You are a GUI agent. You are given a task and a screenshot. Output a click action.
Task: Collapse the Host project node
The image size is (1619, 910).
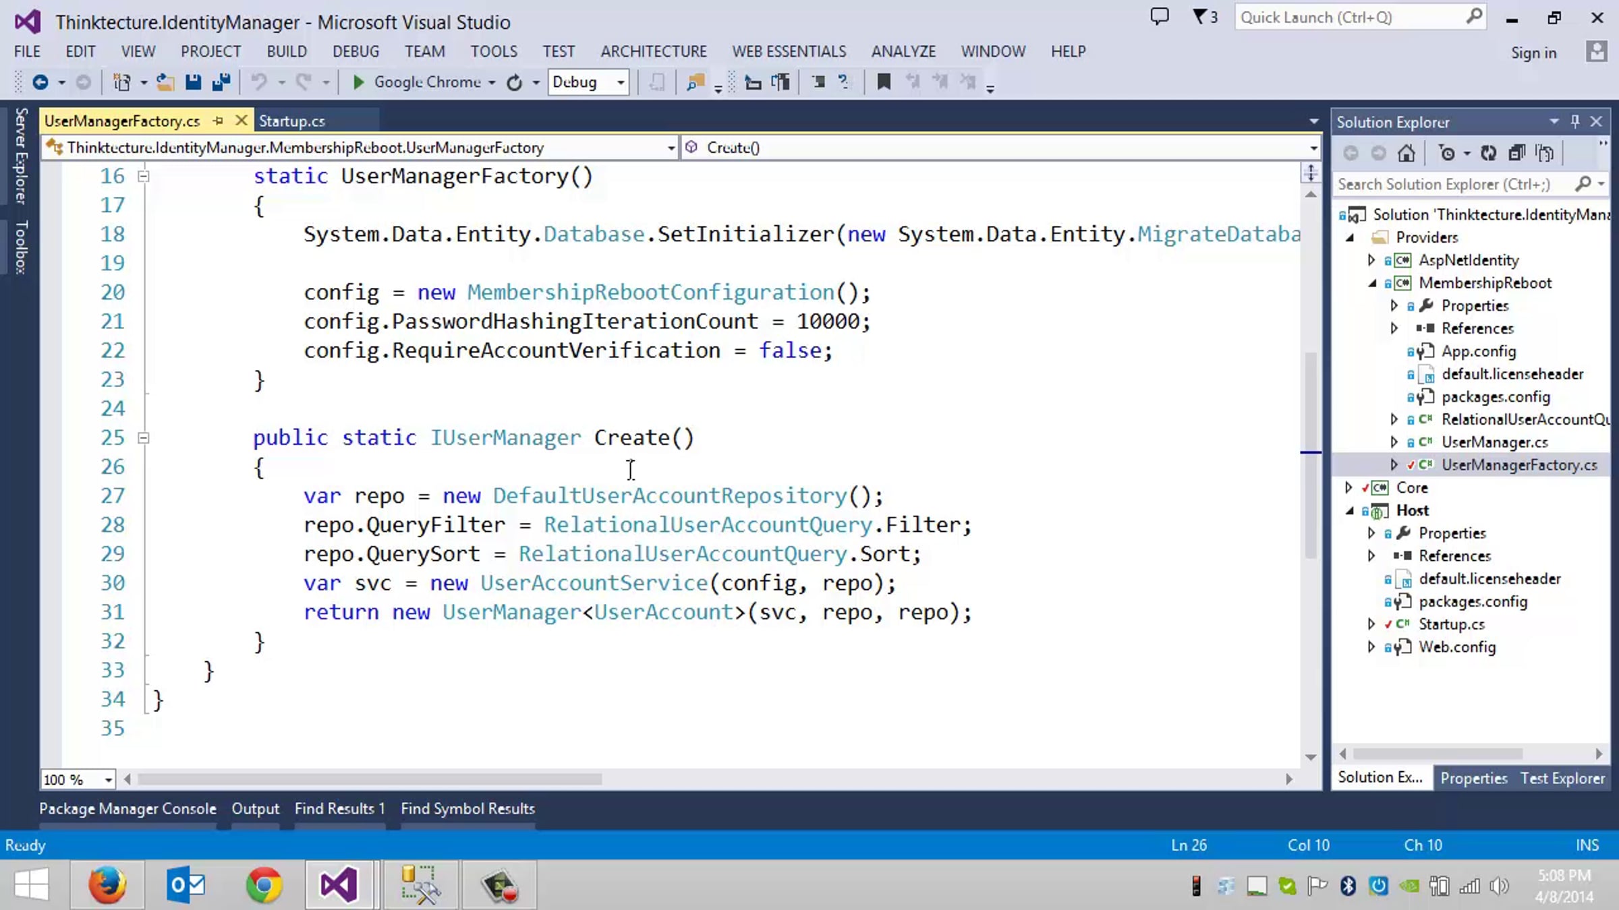1350,510
